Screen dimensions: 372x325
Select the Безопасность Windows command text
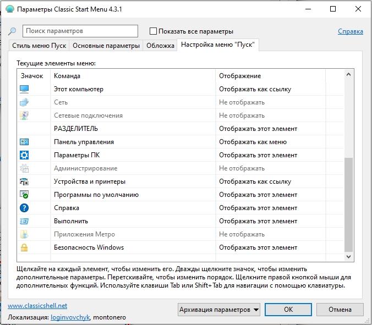coord(89,247)
